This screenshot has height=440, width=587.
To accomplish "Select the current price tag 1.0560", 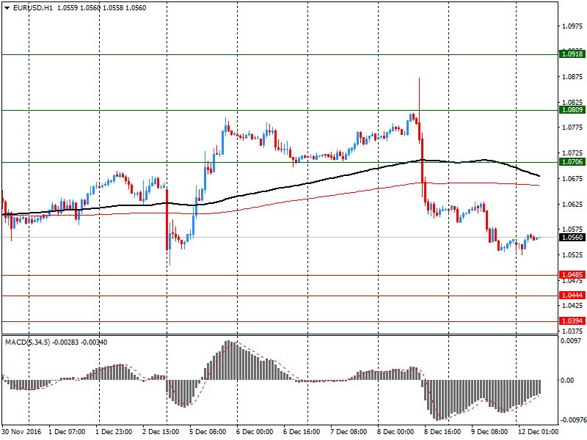I will [572, 237].
